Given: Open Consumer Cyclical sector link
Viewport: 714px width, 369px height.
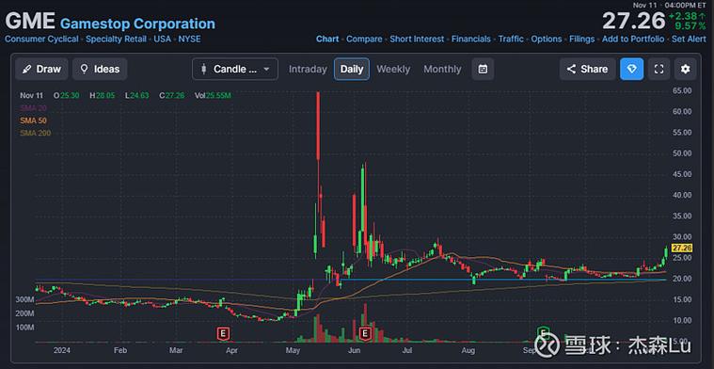Looking at the screenshot, I should (41, 40).
